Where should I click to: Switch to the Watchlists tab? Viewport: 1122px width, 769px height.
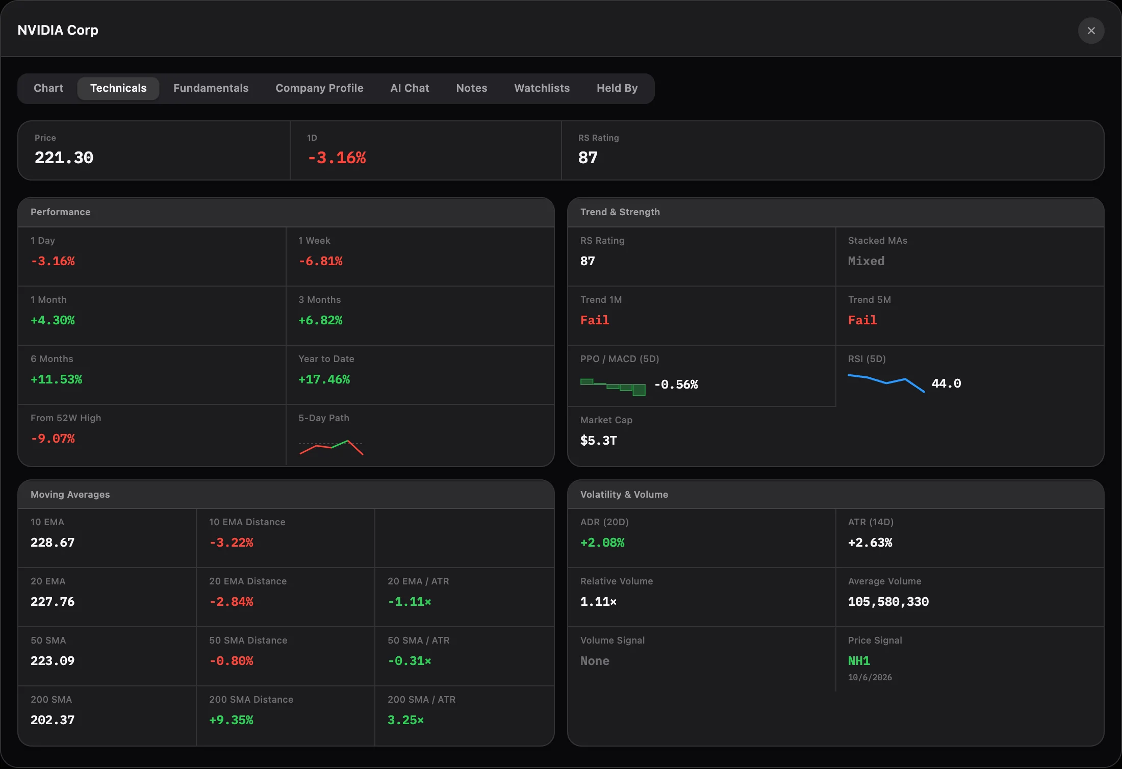[542, 88]
